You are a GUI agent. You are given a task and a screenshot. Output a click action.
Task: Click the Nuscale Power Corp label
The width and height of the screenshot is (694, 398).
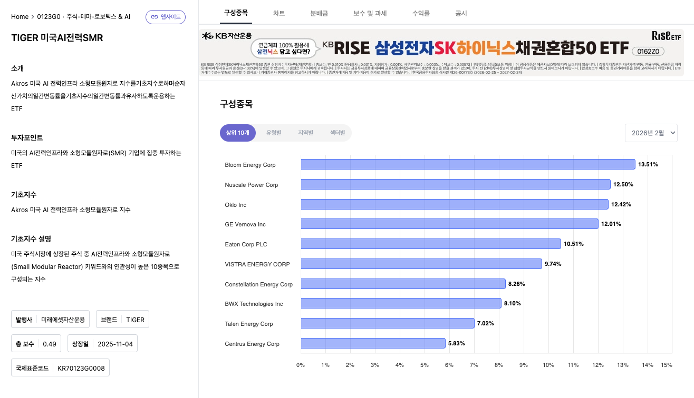click(252, 185)
